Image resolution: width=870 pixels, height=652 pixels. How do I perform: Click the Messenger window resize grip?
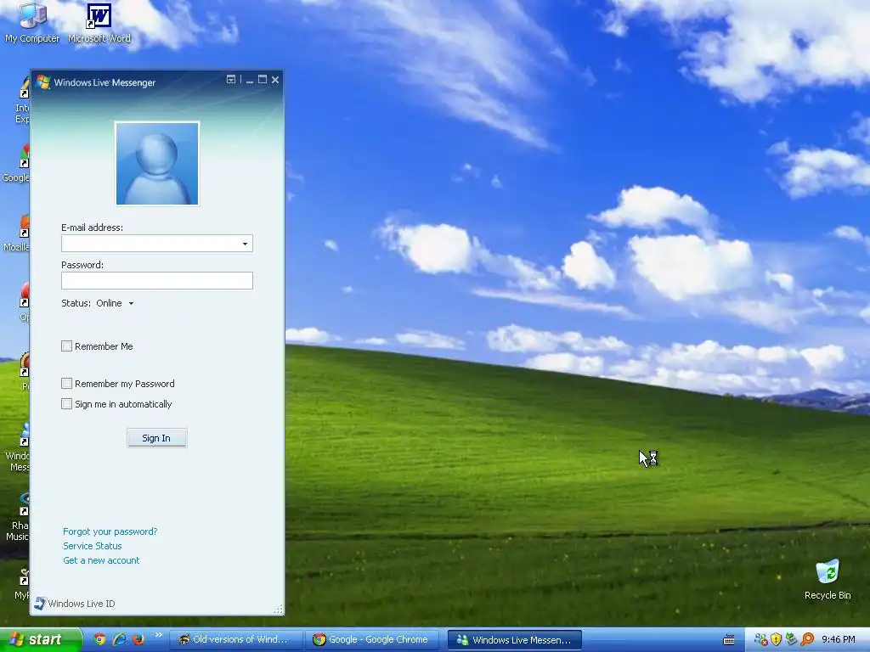coord(278,610)
